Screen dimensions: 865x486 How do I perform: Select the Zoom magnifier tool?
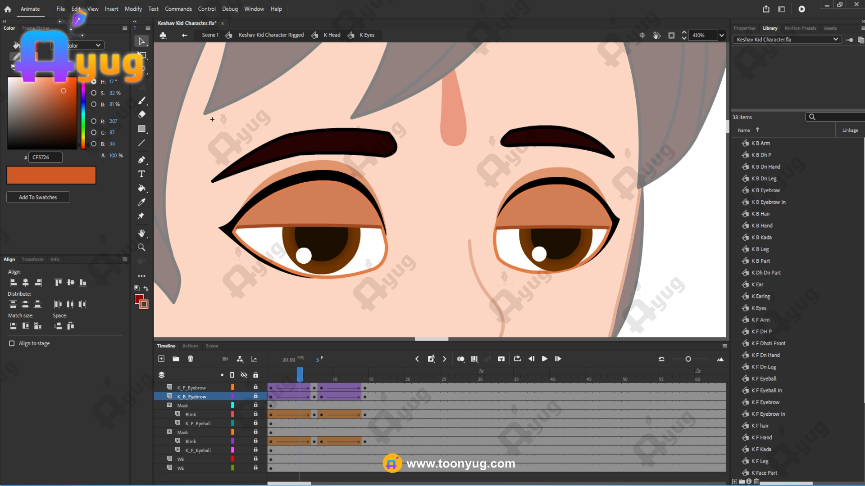[141, 247]
